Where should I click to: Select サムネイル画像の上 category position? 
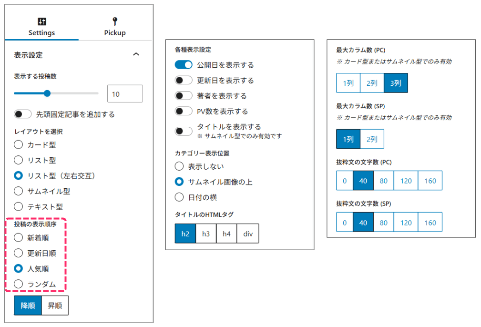click(179, 182)
